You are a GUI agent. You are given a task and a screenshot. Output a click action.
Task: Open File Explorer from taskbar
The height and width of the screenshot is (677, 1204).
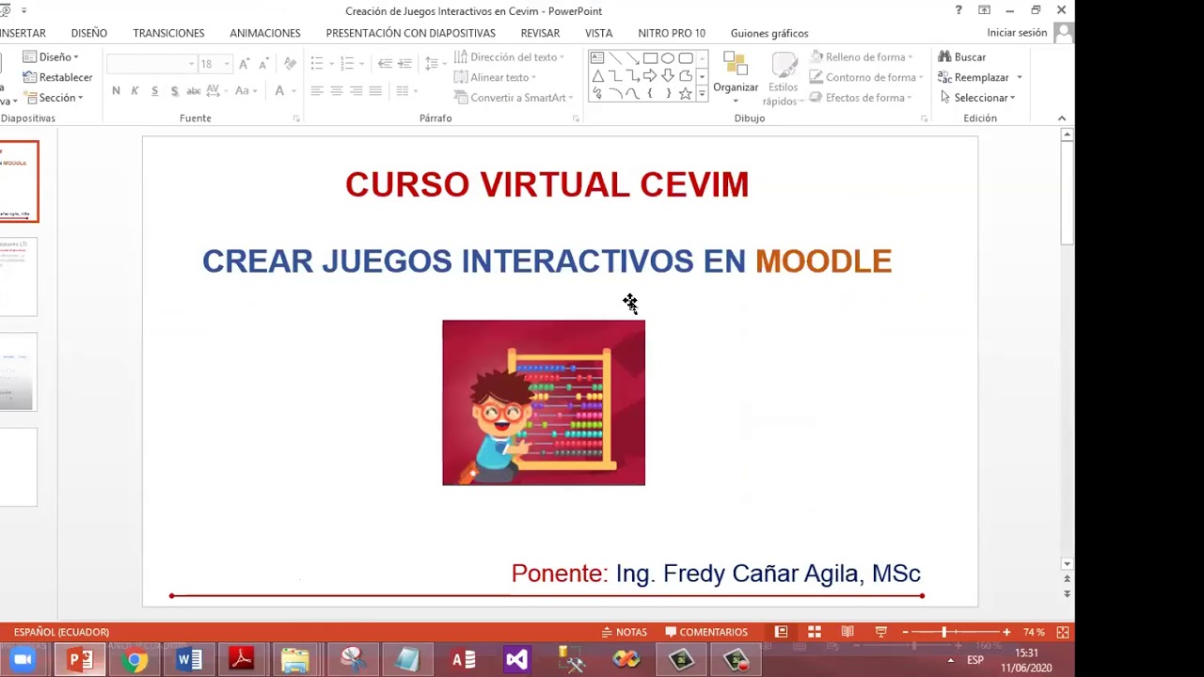click(295, 660)
